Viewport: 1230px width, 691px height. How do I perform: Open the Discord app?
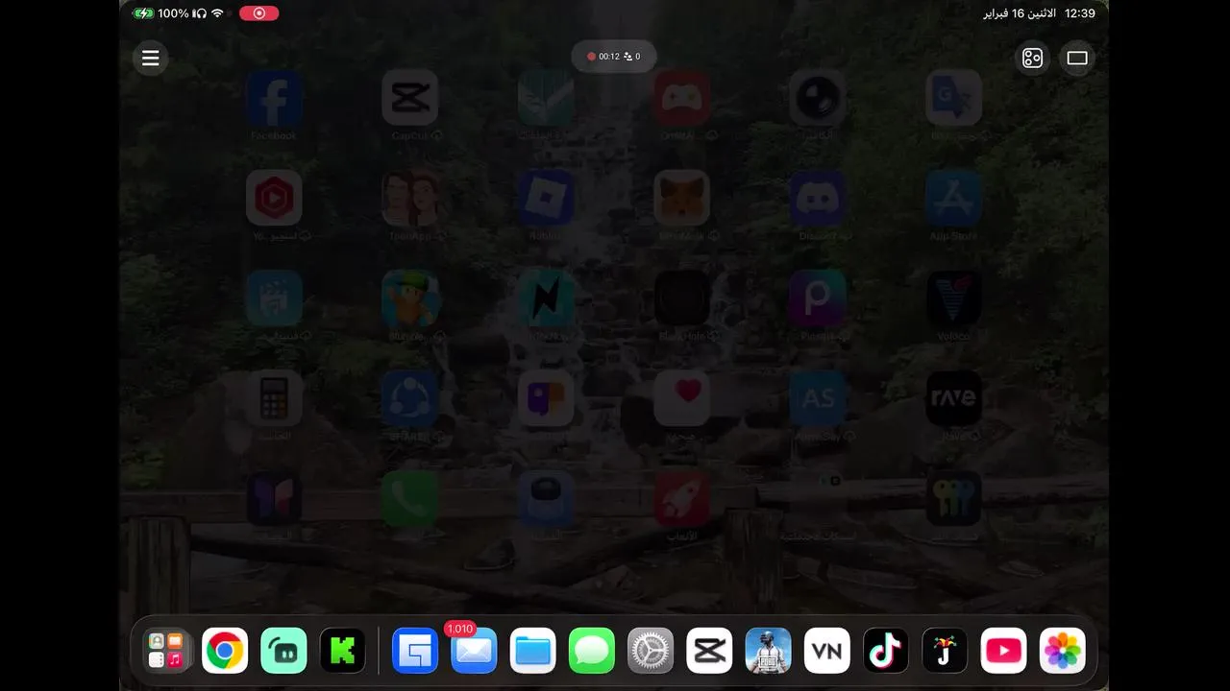(x=818, y=198)
